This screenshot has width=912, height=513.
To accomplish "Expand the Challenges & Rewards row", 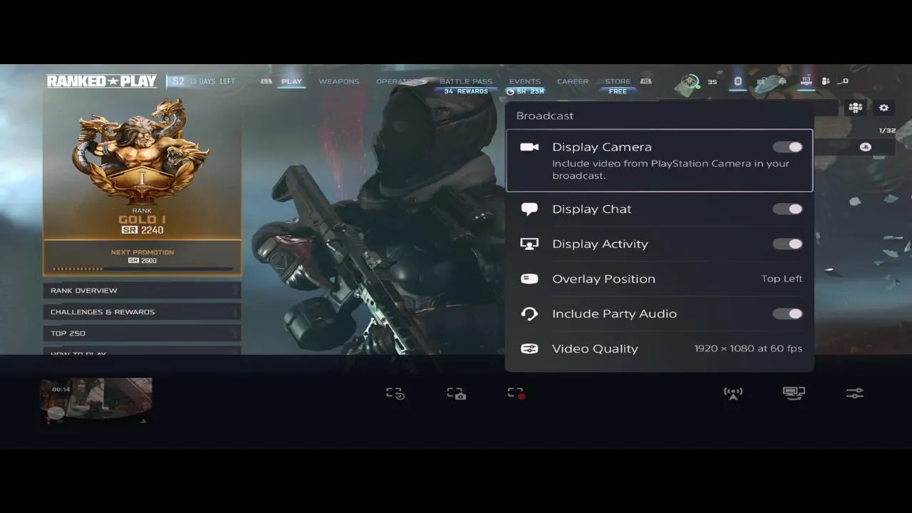I will [x=142, y=312].
